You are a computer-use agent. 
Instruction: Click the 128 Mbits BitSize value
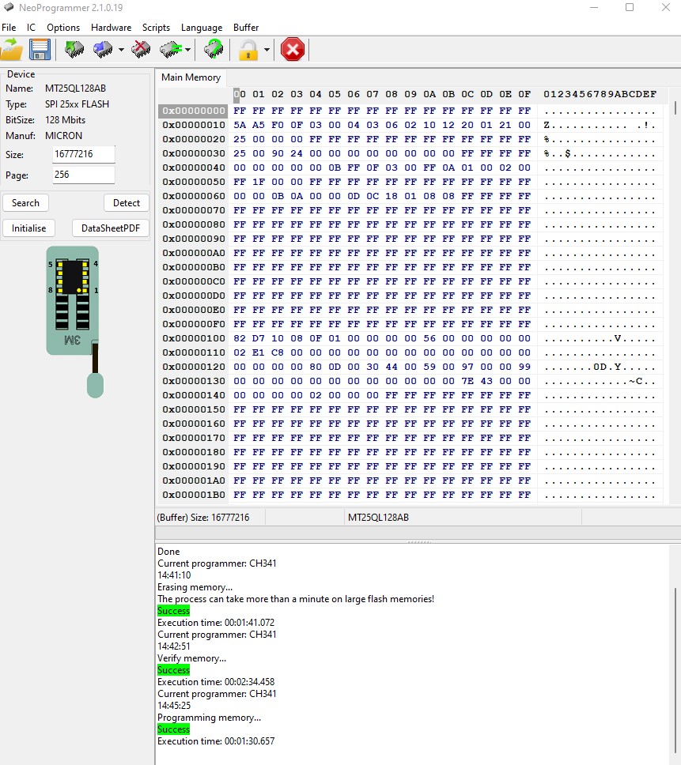coord(65,119)
